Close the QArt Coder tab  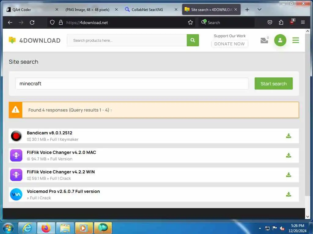point(57,9)
